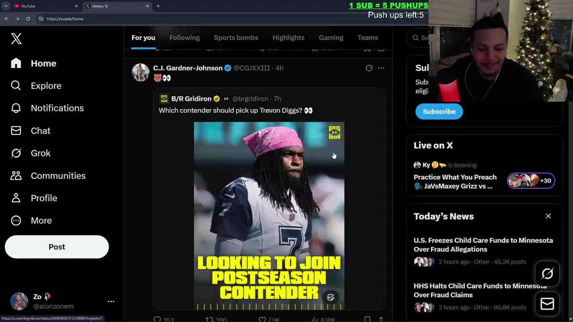Switch to the Teams tab

368,38
